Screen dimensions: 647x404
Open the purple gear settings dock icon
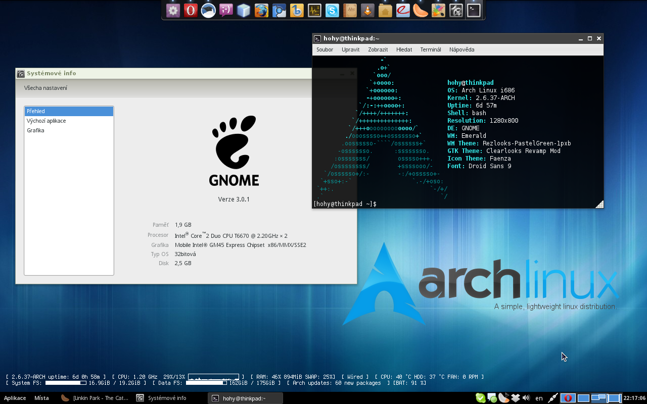[x=173, y=10]
